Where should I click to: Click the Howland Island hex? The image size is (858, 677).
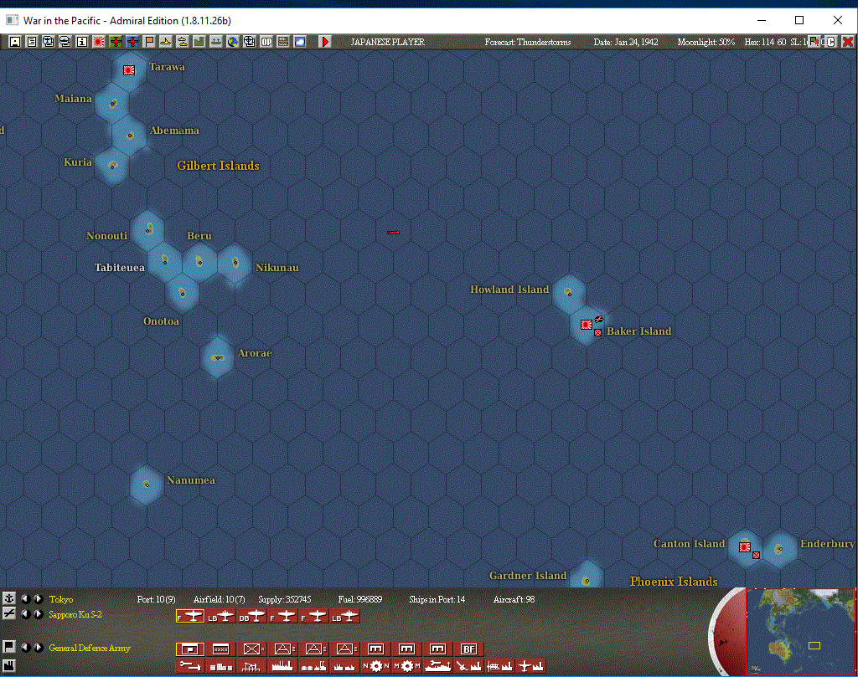tap(569, 292)
